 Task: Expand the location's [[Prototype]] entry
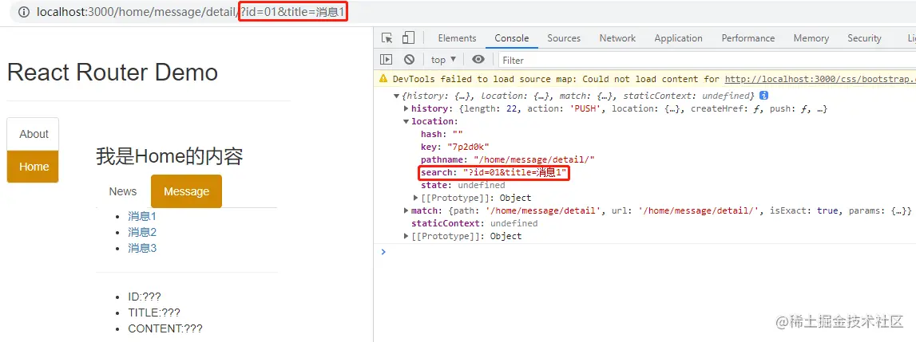(416, 198)
